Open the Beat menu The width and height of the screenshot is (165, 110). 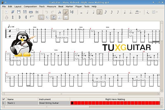(x=61, y=7)
